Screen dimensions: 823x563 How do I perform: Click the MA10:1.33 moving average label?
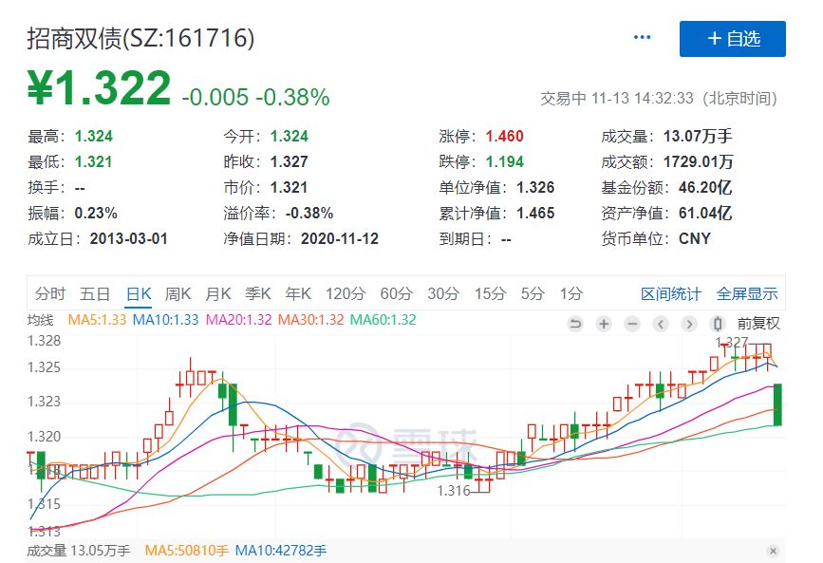pyautogui.click(x=165, y=320)
